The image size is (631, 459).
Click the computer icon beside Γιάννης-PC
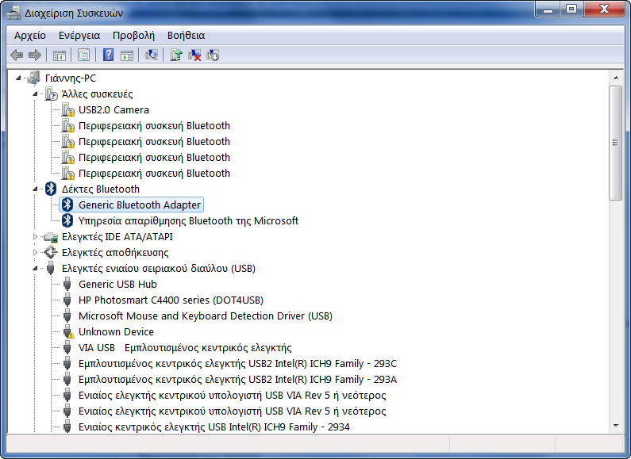(33, 78)
